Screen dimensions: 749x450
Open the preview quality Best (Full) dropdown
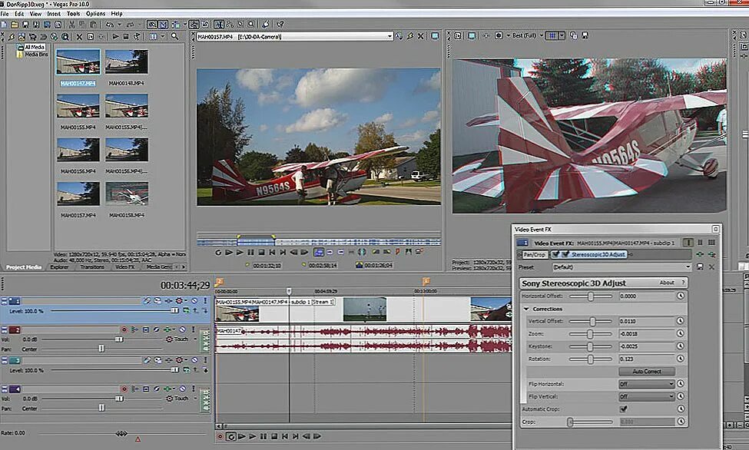pos(528,36)
